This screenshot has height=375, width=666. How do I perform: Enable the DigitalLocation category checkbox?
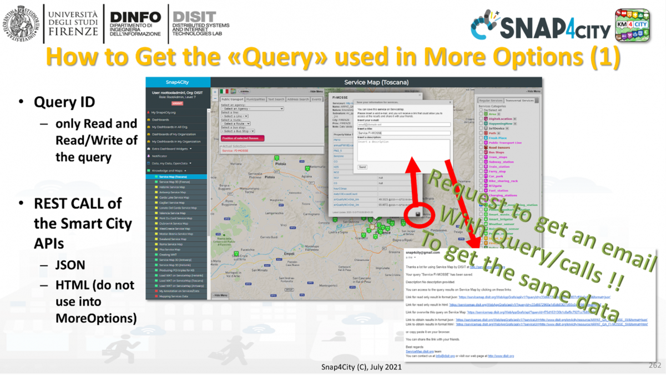tap(481, 119)
